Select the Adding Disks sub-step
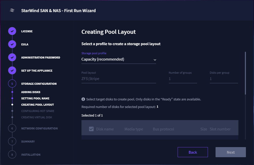 coord(31,92)
